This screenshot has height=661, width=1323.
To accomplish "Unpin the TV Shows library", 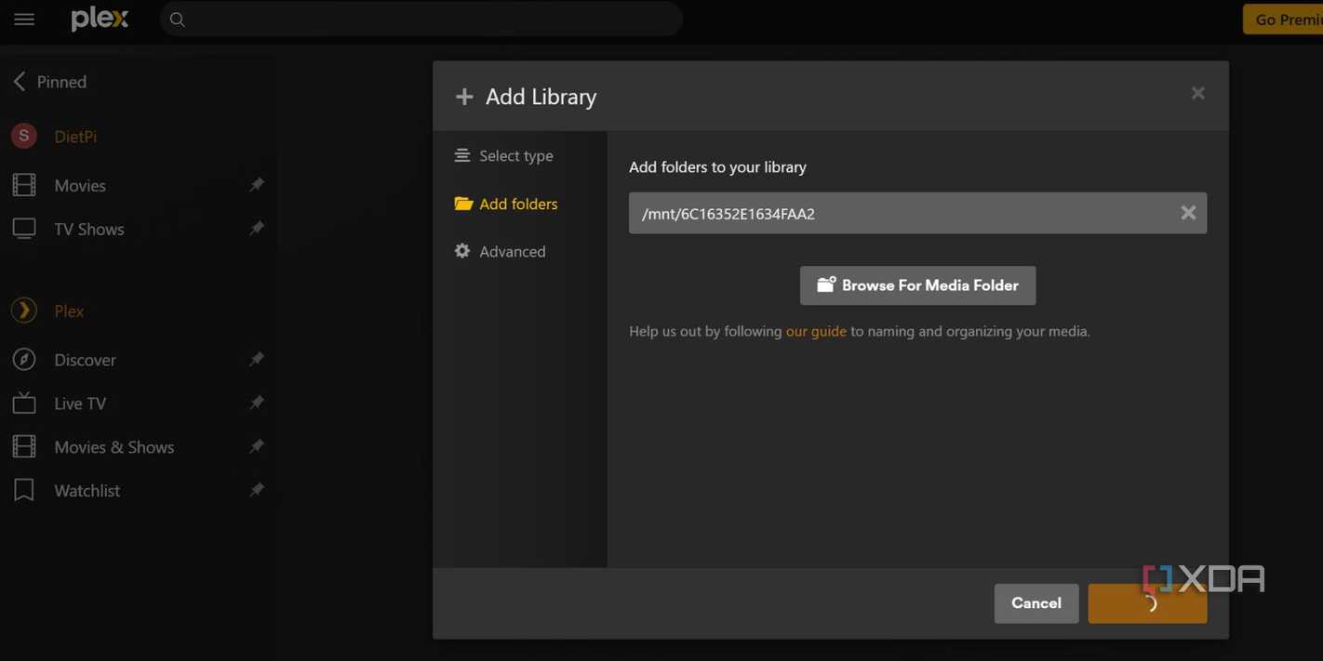I will coord(257,229).
